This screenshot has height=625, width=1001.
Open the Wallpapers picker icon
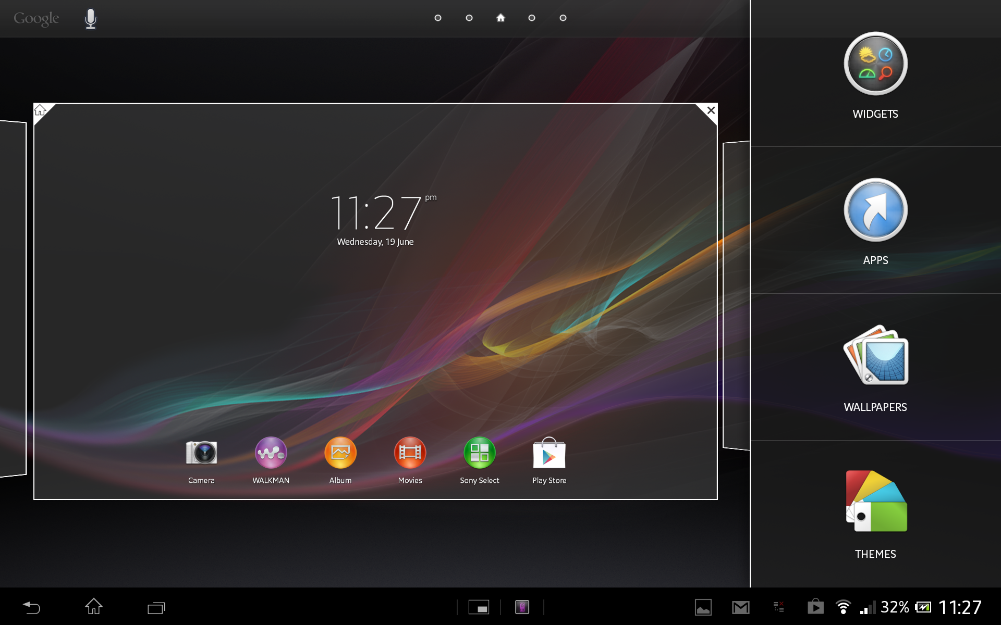coord(876,355)
